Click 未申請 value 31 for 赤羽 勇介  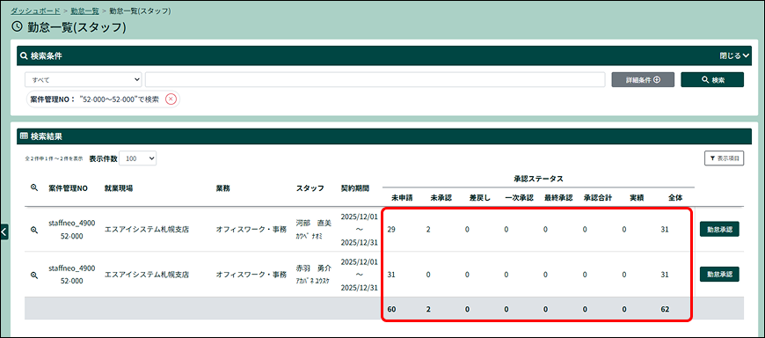click(390, 275)
